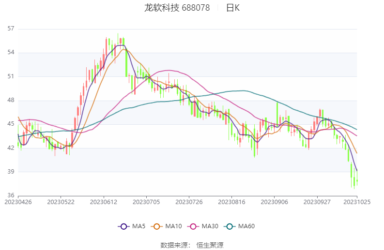Click the 48 price axis label
Screen dimensions: 384x250
[x=11, y=100]
